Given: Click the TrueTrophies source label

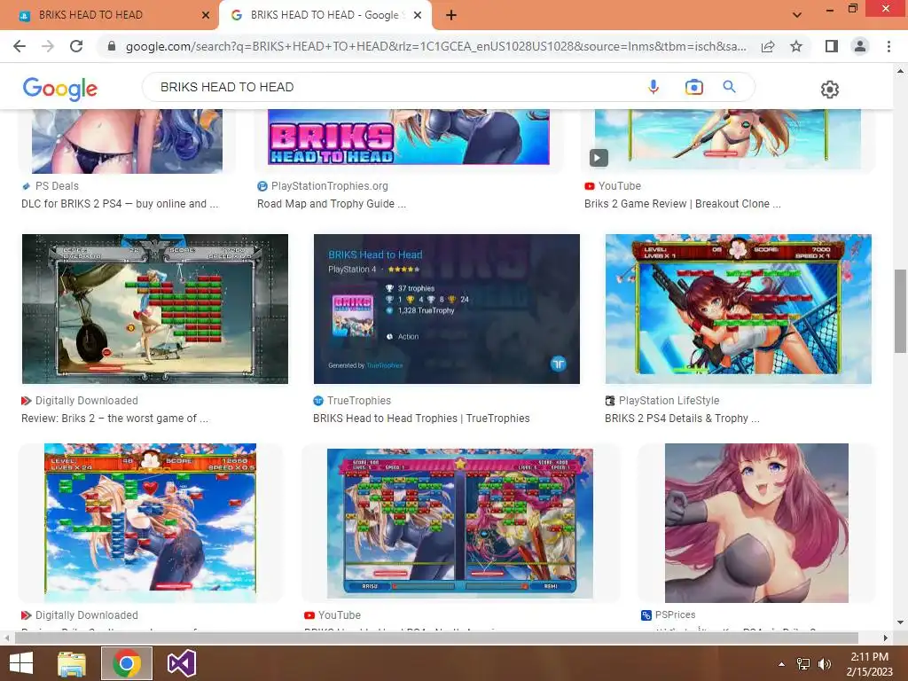Looking at the screenshot, I should [359, 401].
